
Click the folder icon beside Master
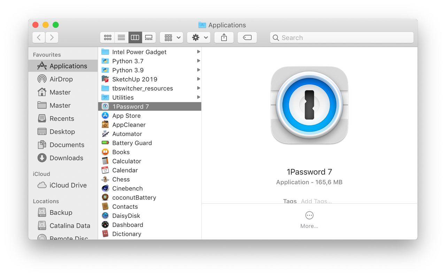(42, 105)
